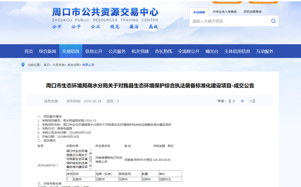Open 市长热线 navigation item

163,51
